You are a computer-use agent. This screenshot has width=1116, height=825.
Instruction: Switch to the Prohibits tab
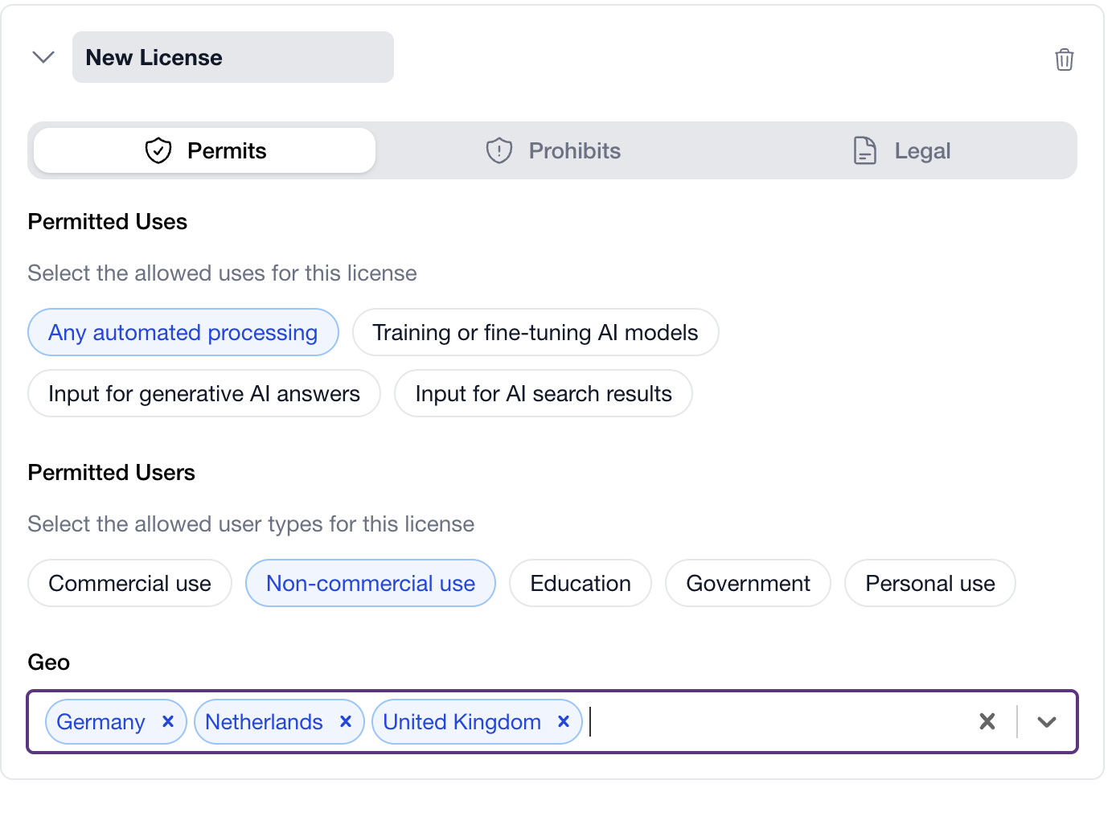554,150
